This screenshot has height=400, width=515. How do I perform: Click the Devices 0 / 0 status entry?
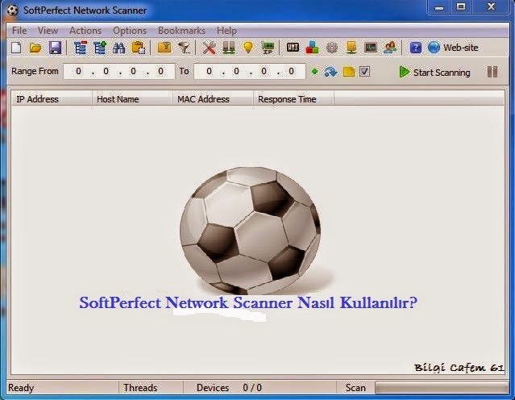(x=229, y=388)
